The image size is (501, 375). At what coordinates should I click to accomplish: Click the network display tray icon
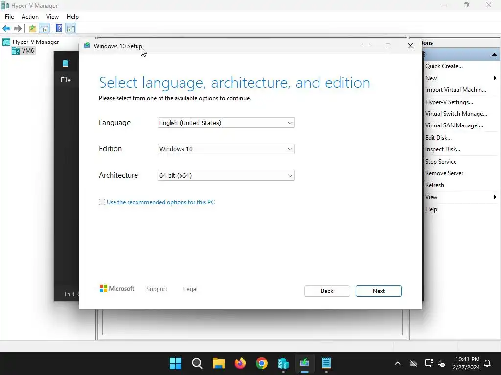(x=429, y=363)
